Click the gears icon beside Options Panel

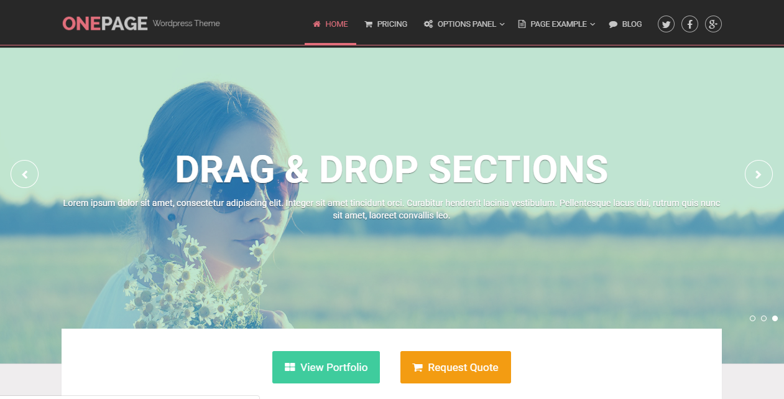click(428, 24)
